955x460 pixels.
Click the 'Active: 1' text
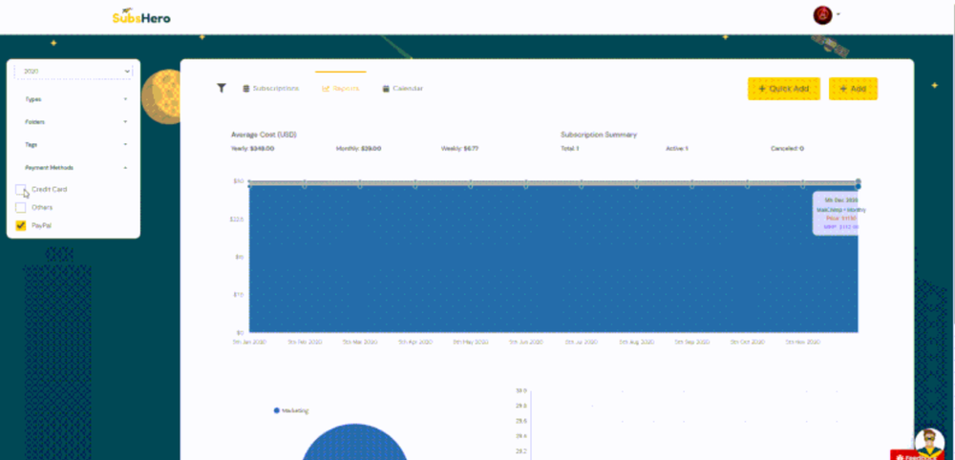pos(677,149)
